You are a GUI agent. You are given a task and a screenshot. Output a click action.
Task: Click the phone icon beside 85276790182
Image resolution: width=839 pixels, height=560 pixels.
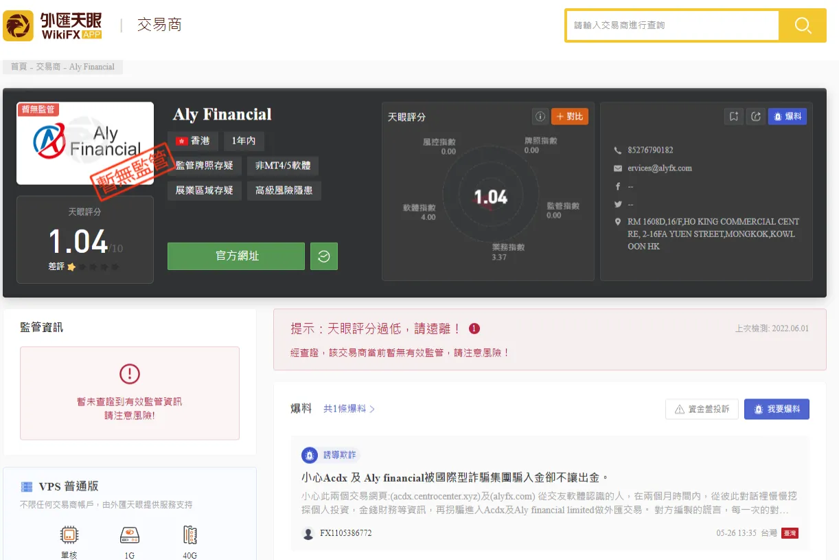point(618,150)
